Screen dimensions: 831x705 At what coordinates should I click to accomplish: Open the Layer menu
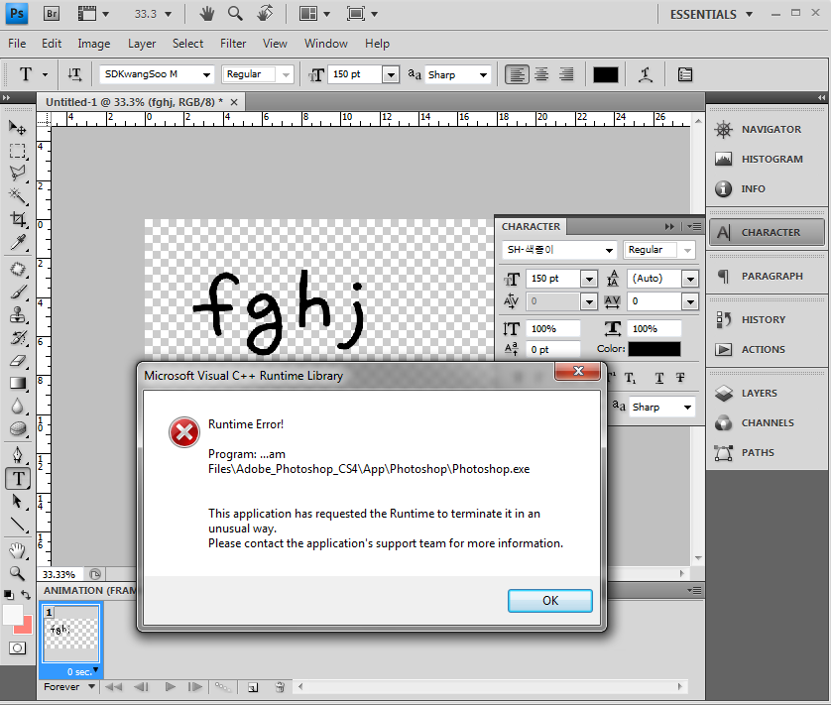click(142, 44)
